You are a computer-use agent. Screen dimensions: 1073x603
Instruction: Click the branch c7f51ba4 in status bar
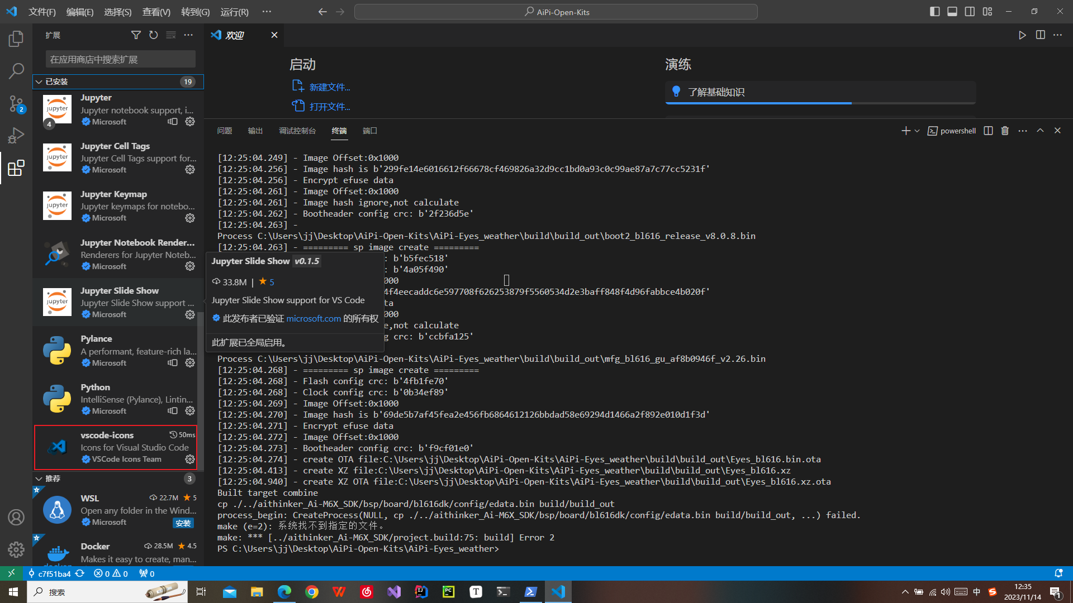point(49,573)
